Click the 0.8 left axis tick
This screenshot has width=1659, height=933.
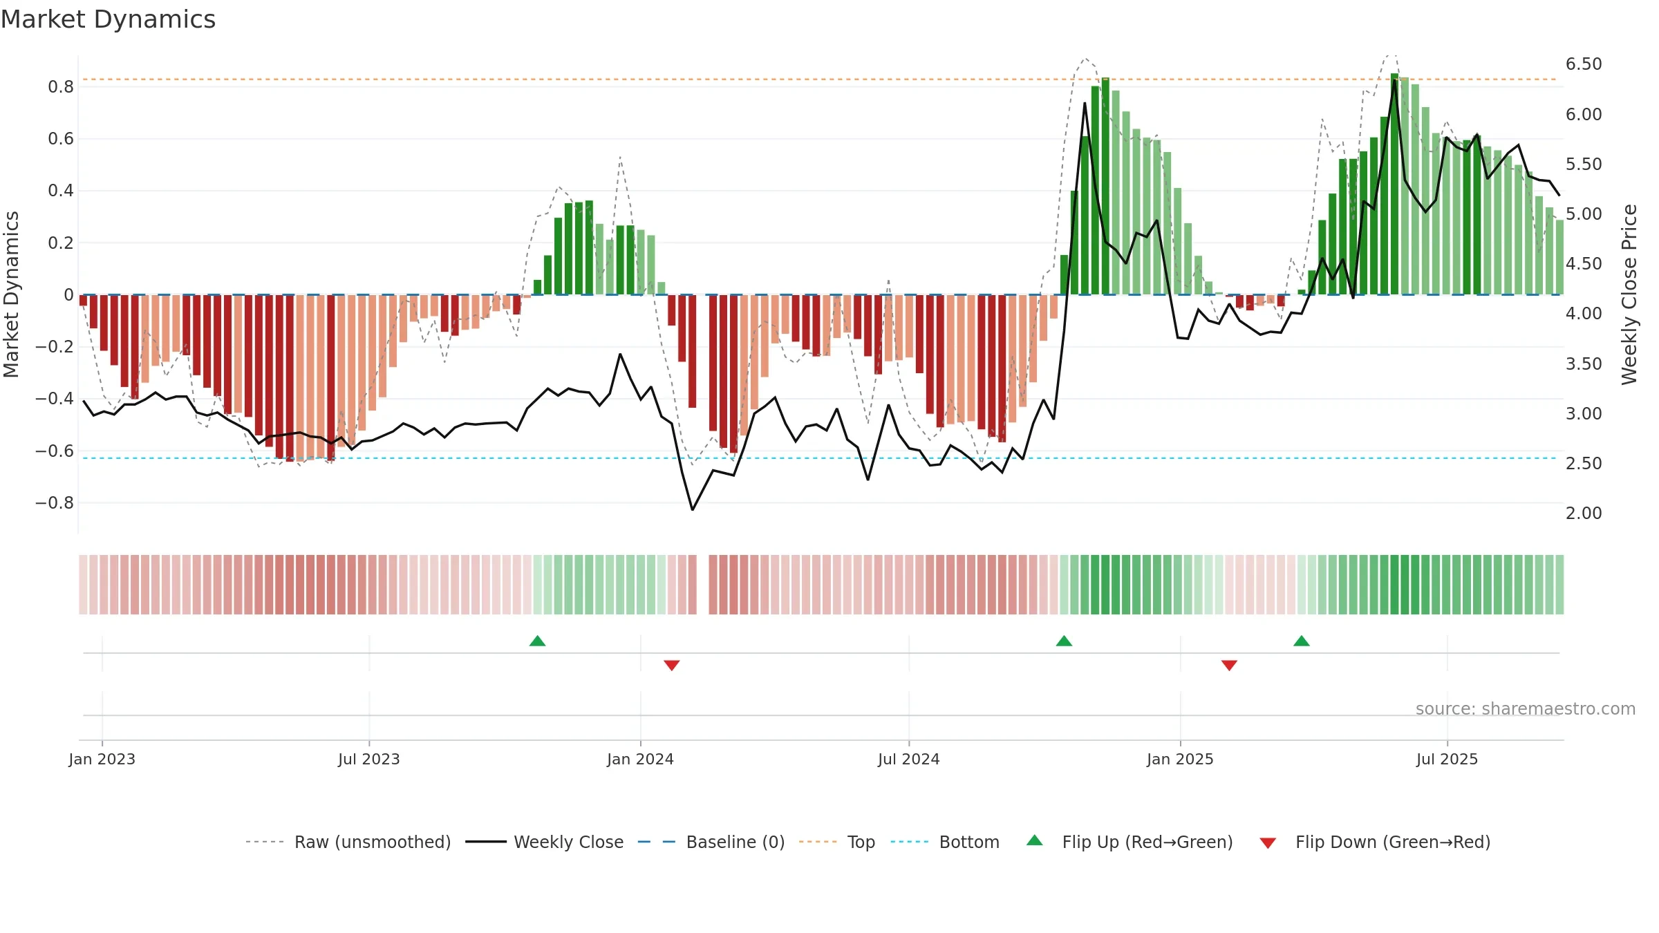(61, 87)
